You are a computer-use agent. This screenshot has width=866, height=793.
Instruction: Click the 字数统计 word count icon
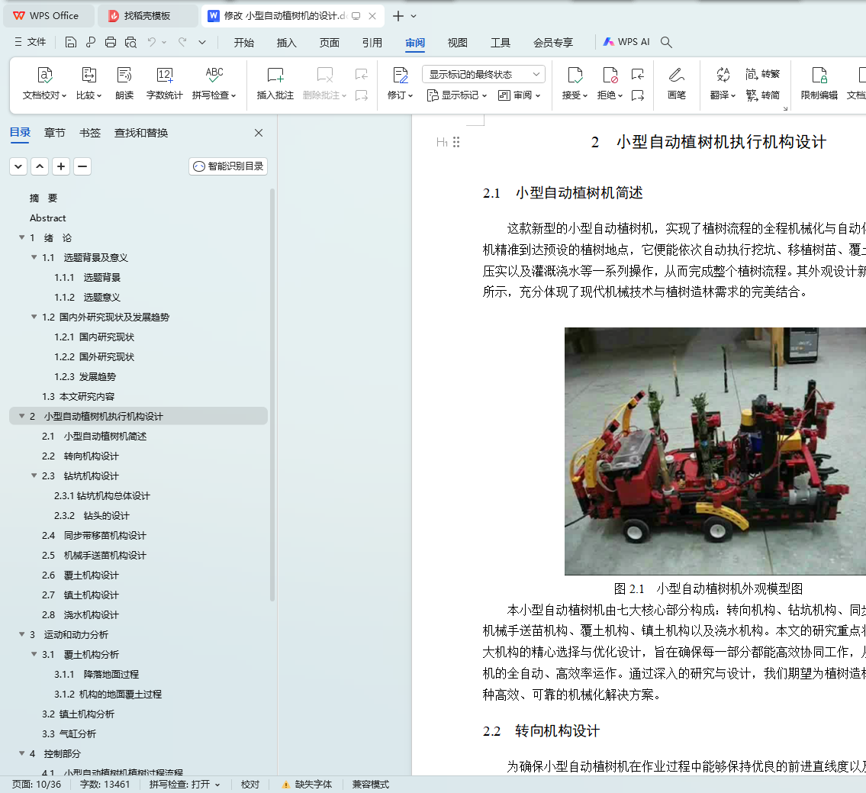tap(164, 75)
